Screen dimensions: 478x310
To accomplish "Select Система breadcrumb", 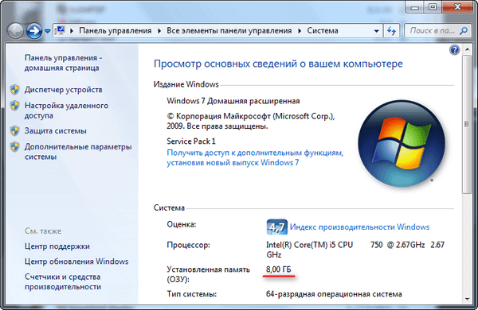I will pos(323,31).
